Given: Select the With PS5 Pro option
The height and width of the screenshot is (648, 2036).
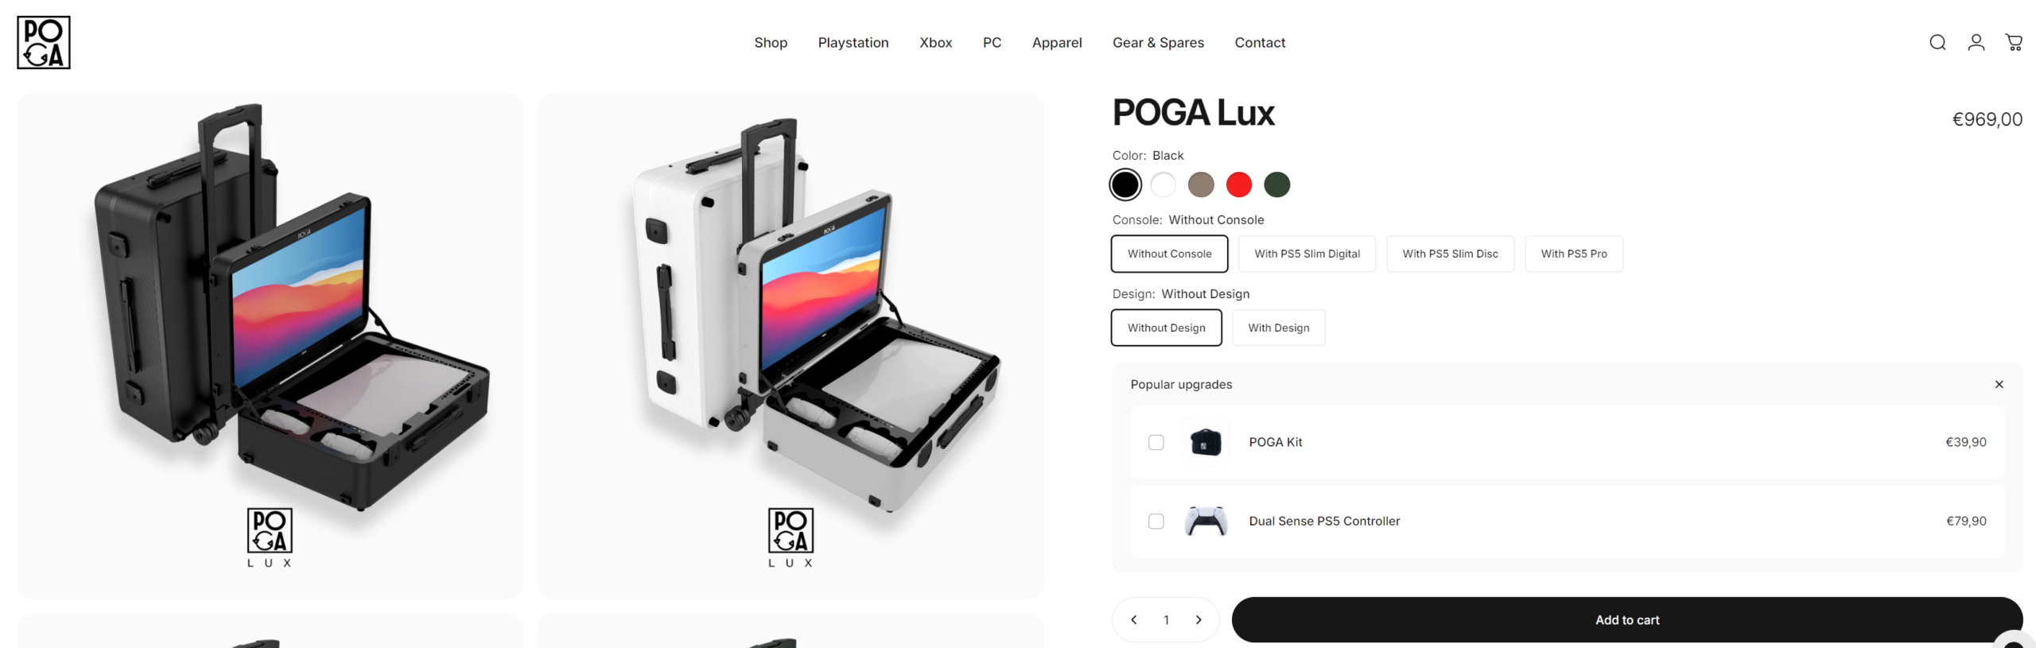Looking at the screenshot, I should (1572, 254).
